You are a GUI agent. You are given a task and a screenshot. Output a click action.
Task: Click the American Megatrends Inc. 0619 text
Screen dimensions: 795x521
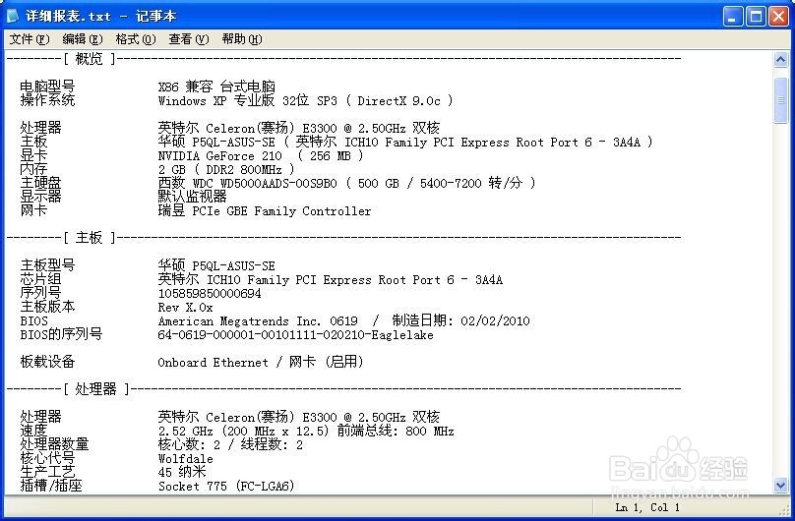click(x=258, y=321)
